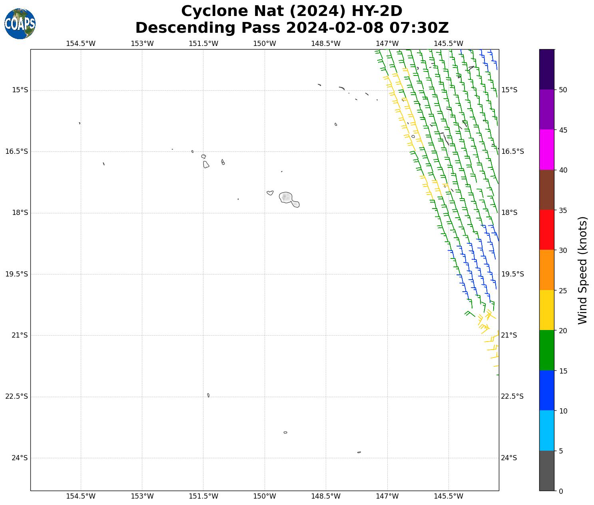Click the 150°W label on bottom axis

point(264,496)
